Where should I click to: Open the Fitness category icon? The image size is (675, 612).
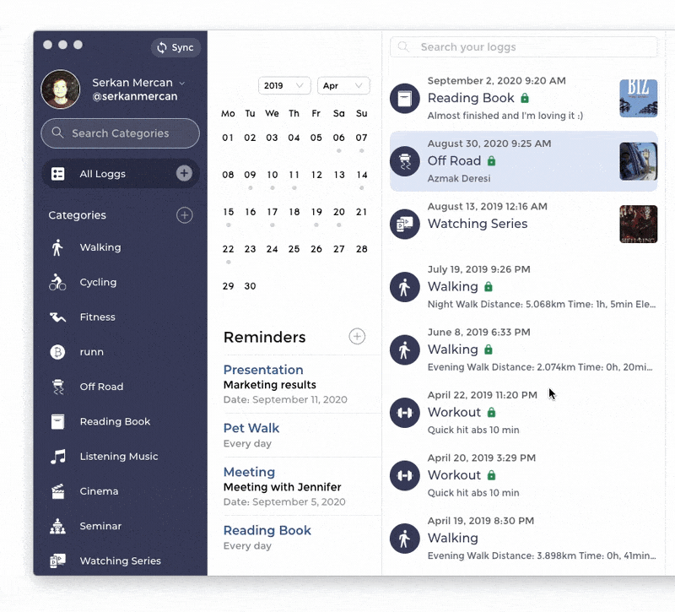pyautogui.click(x=57, y=317)
